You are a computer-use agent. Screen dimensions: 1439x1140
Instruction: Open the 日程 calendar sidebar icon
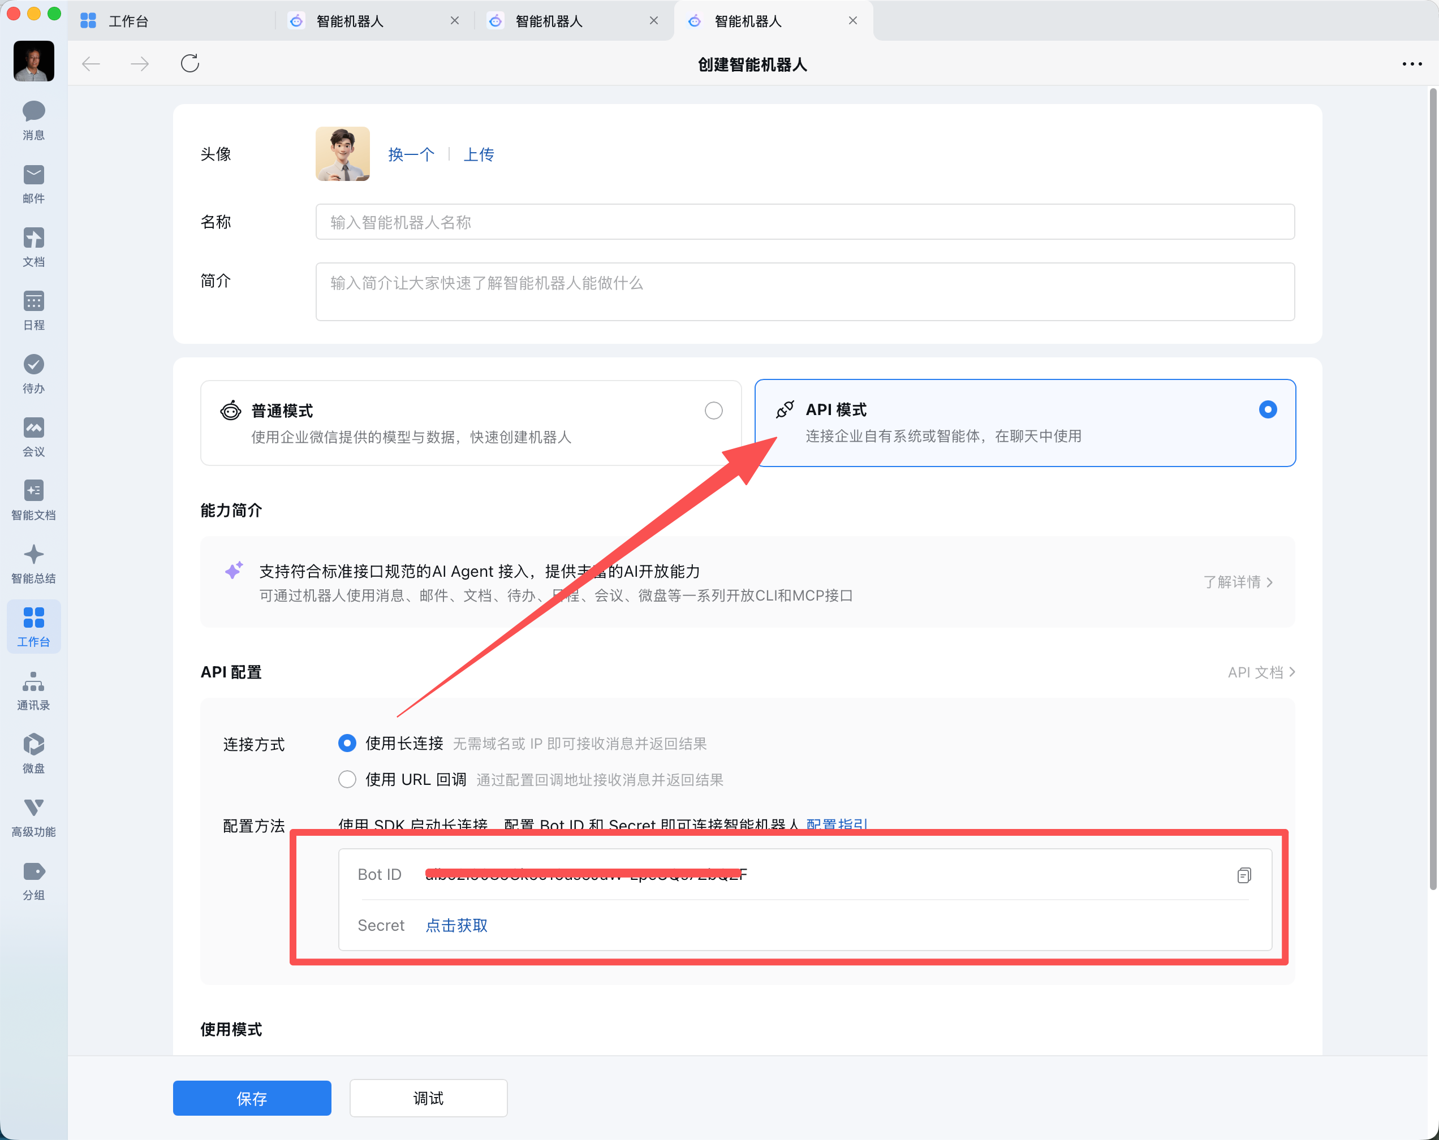33,310
